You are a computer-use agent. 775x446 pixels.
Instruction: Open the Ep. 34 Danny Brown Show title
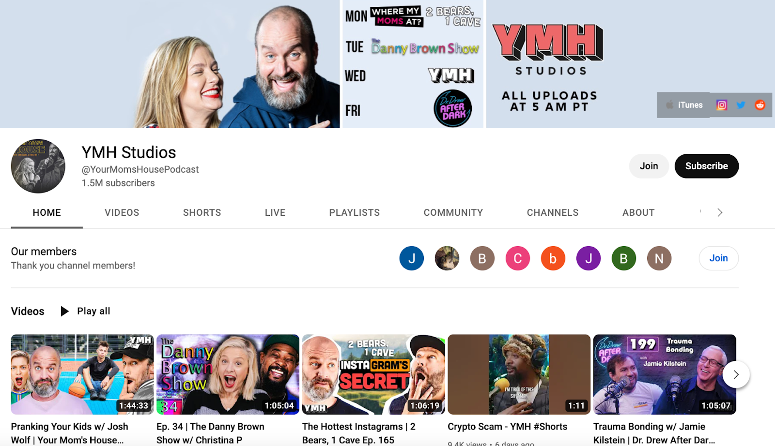point(211,433)
